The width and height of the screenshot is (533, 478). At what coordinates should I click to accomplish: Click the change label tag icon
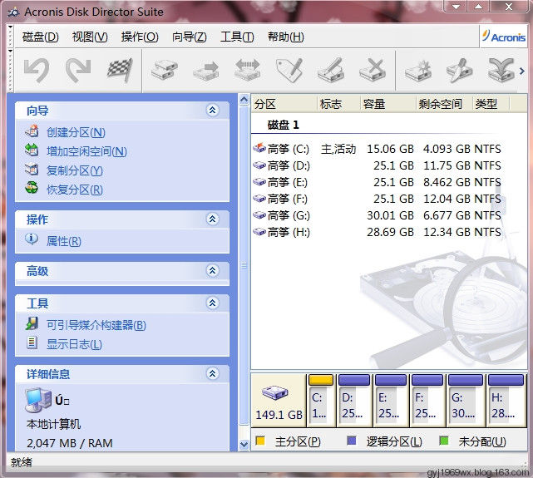[x=289, y=71]
